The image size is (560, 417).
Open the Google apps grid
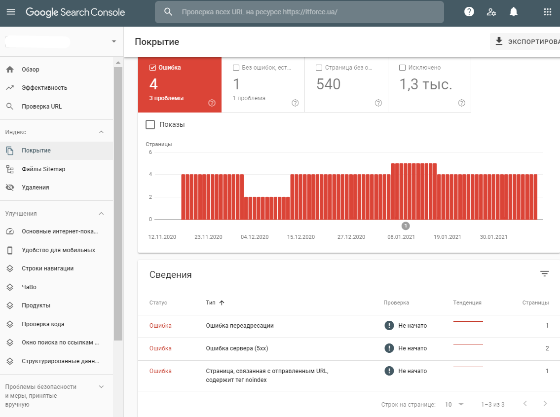[x=547, y=12]
